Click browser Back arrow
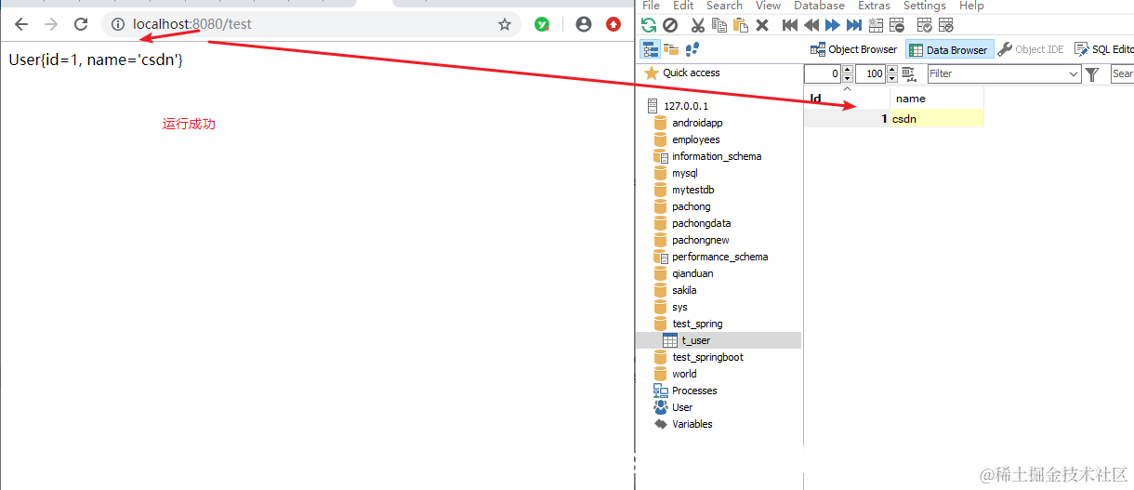1134x490 pixels. 21,24
